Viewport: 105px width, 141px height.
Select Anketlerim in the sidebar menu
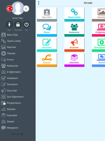[18, 78]
